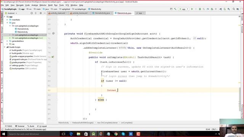Open Task View on the taskbar
The image size is (244, 137).
pyautogui.click(x=63, y=134)
